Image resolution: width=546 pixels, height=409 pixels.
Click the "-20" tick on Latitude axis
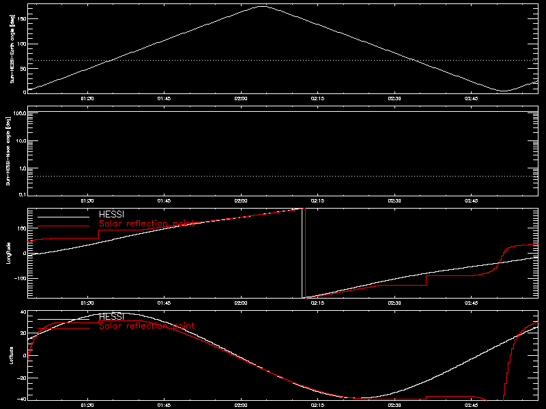[22, 378]
